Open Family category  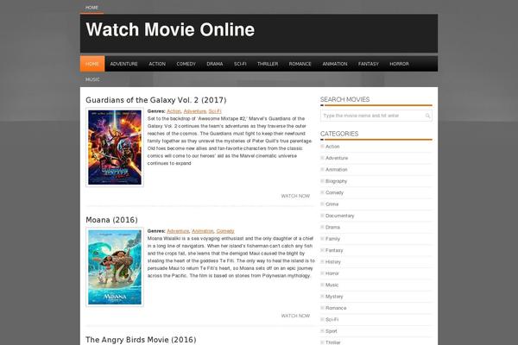tap(332, 239)
